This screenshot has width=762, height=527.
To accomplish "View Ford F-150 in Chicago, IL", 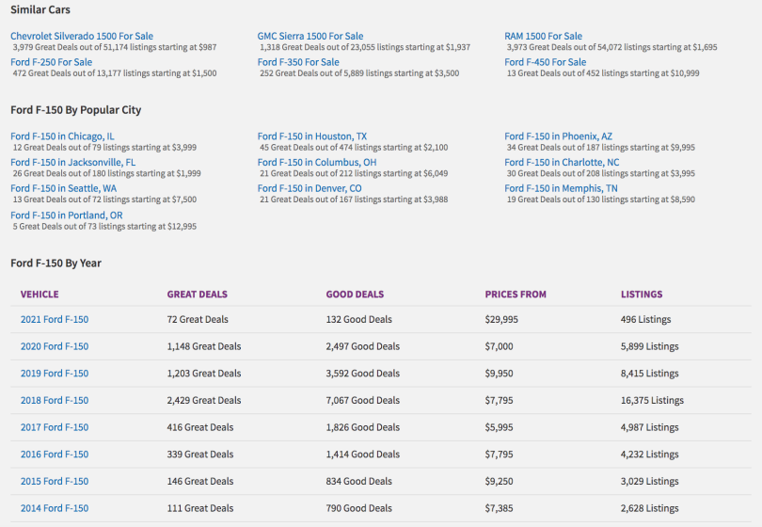I will (62, 136).
